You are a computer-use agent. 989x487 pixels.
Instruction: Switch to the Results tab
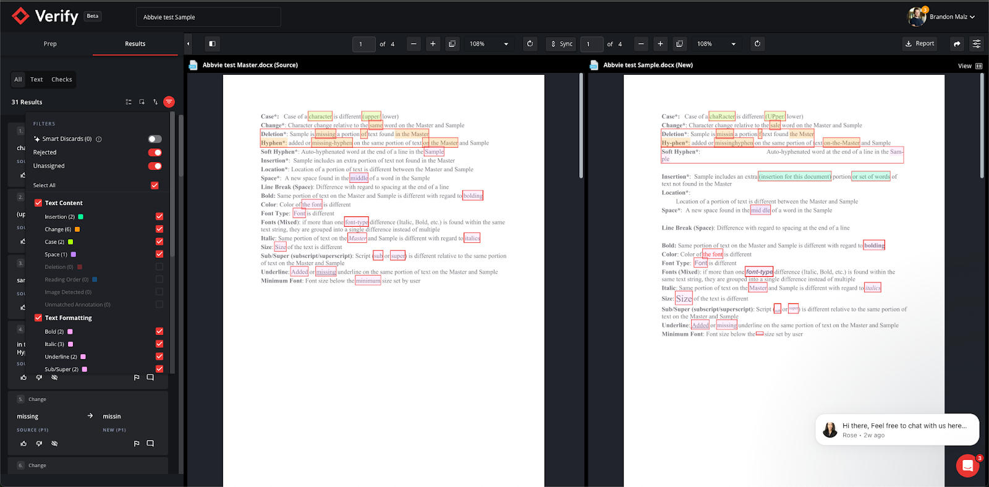coord(135,44)
